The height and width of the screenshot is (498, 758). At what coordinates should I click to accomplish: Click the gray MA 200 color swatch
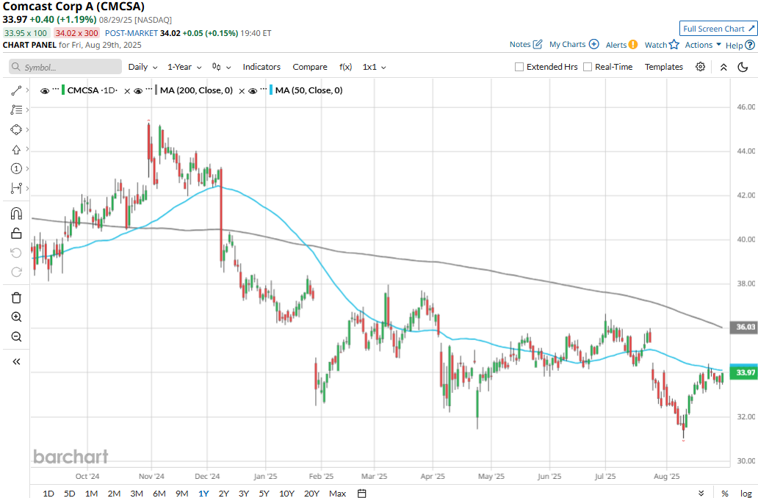tap(156, 90)
